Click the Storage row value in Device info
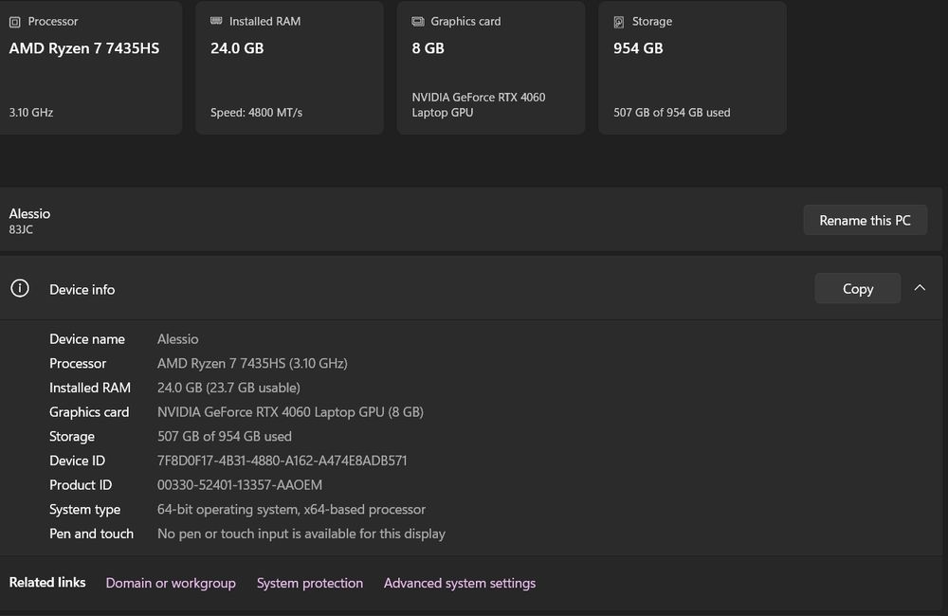 (225, 437)
